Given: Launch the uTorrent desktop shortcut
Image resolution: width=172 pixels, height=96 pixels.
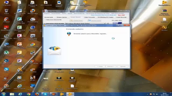Looking at the screenshot, I should [x=6, y=53].
